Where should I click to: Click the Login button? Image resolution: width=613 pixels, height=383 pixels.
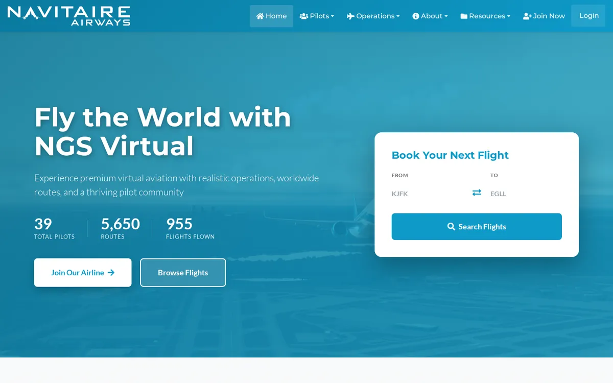(x=588, y=16)
